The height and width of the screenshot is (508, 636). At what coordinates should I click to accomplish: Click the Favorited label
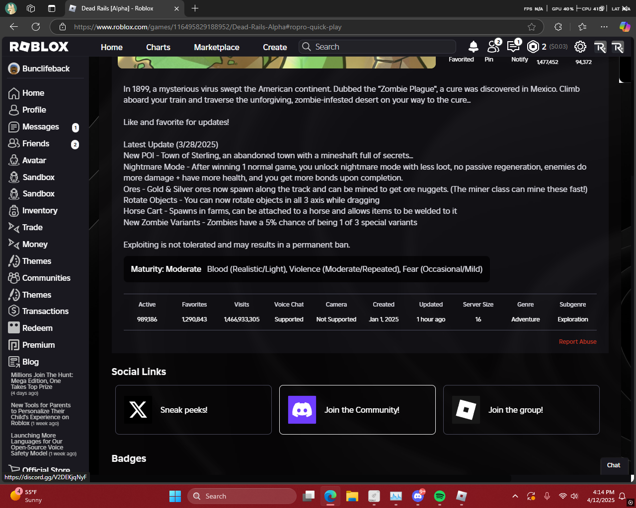click(461, 60)
